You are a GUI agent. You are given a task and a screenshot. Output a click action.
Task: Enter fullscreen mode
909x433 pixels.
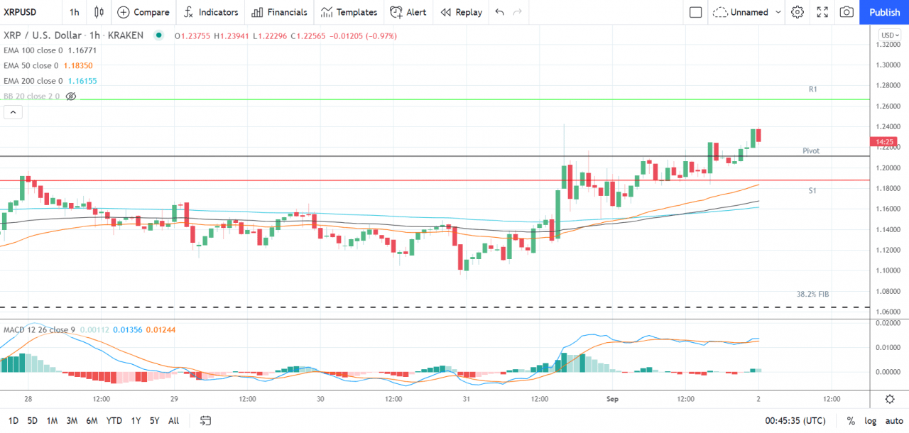point(822,12)
